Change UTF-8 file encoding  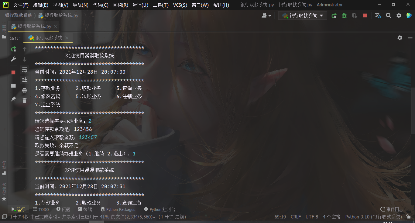(312, 217)
